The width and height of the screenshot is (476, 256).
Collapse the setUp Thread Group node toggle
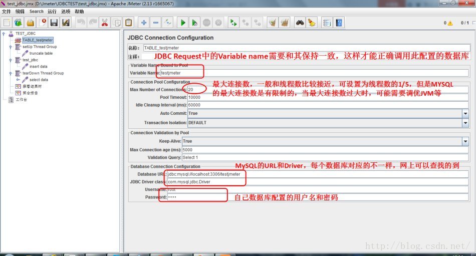click(11, 47)
